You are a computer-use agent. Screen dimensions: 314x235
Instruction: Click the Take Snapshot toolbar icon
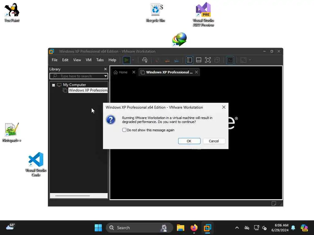157,60
